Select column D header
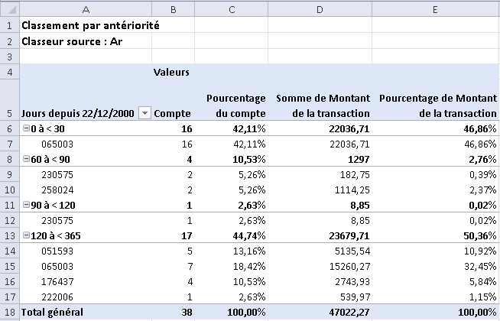Viewport: 500px width, 321px height. 321,9
